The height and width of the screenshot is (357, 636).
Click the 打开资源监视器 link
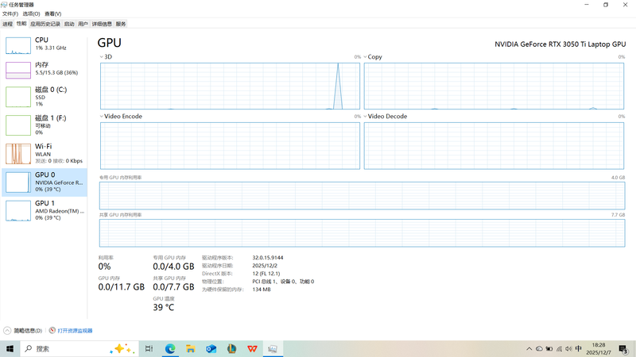pos(75,331)
